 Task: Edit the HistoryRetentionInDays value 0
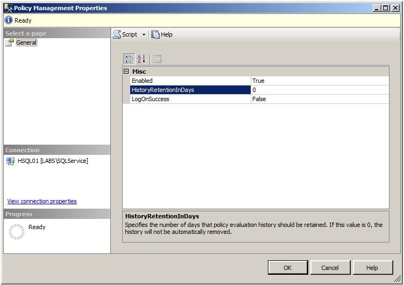click(320, 90)
